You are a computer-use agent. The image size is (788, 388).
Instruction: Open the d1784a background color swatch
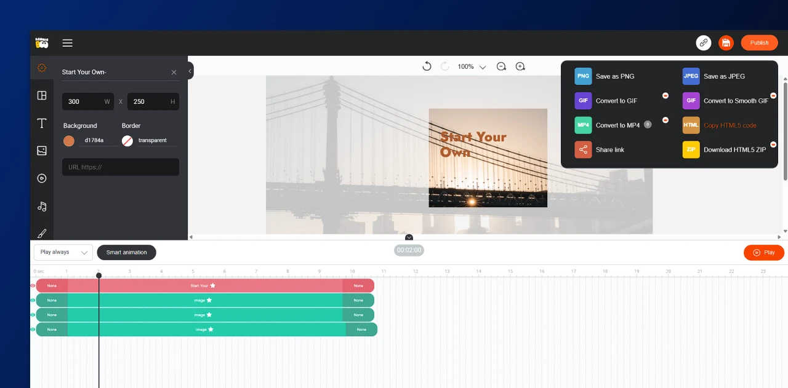(x=69, y=141)
